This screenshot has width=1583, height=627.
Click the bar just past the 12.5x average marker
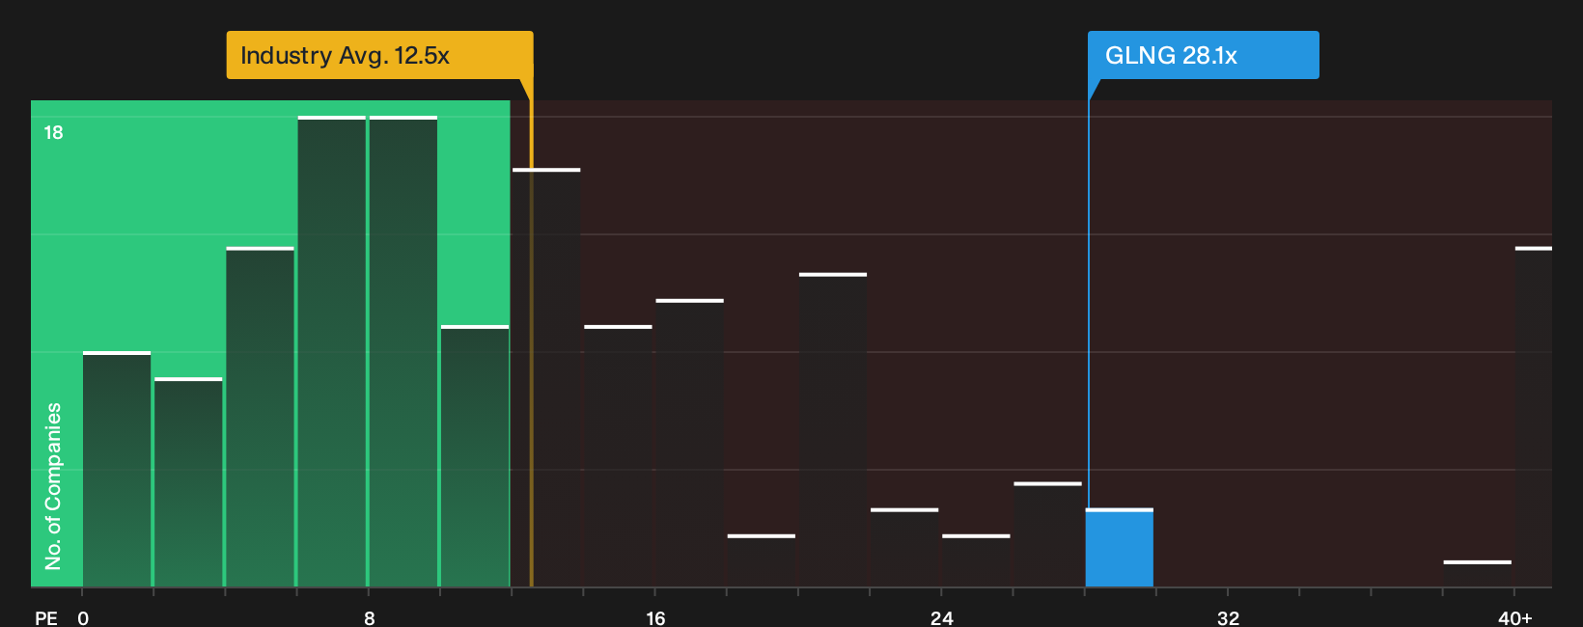[546, 378]
